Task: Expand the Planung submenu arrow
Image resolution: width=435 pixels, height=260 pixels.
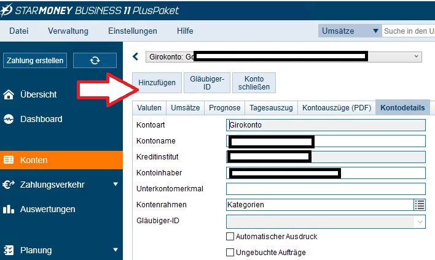Action: pos(116,250)
